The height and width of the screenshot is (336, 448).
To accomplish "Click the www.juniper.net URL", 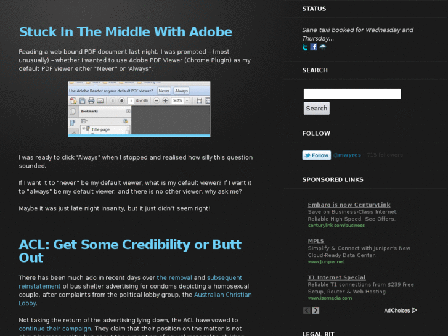I will pyautogui.click(x=326, y=261).
